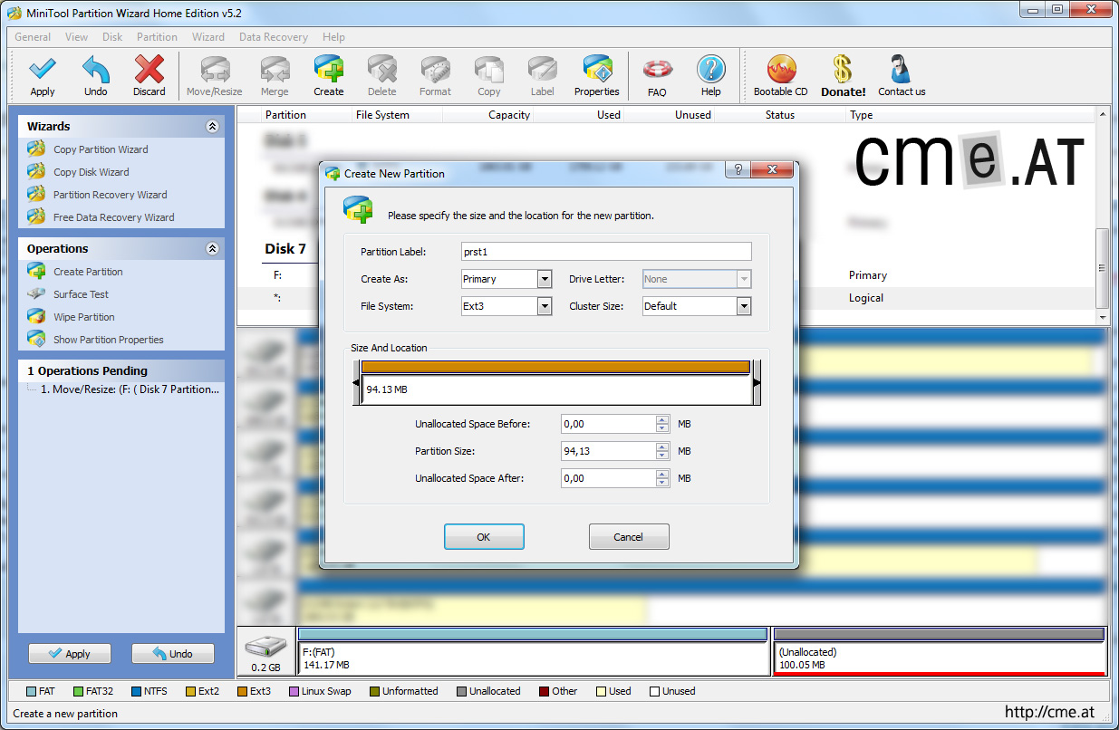Click the Partition Label text field
This screenshot has width=1119, height=730.
pos(606,252)
